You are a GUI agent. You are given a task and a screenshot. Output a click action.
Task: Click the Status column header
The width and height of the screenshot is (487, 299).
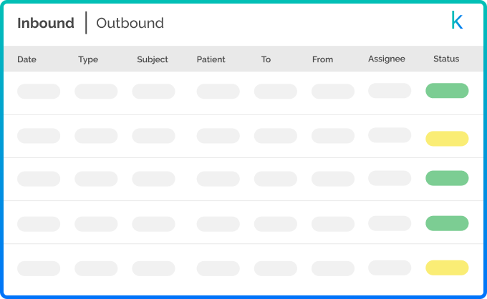[446, 59]
